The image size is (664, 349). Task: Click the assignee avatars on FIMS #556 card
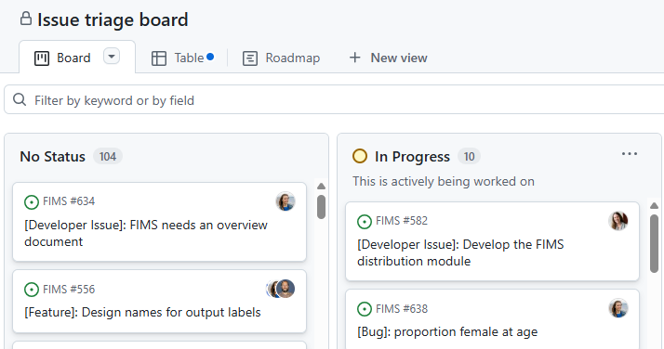point(281,289)
